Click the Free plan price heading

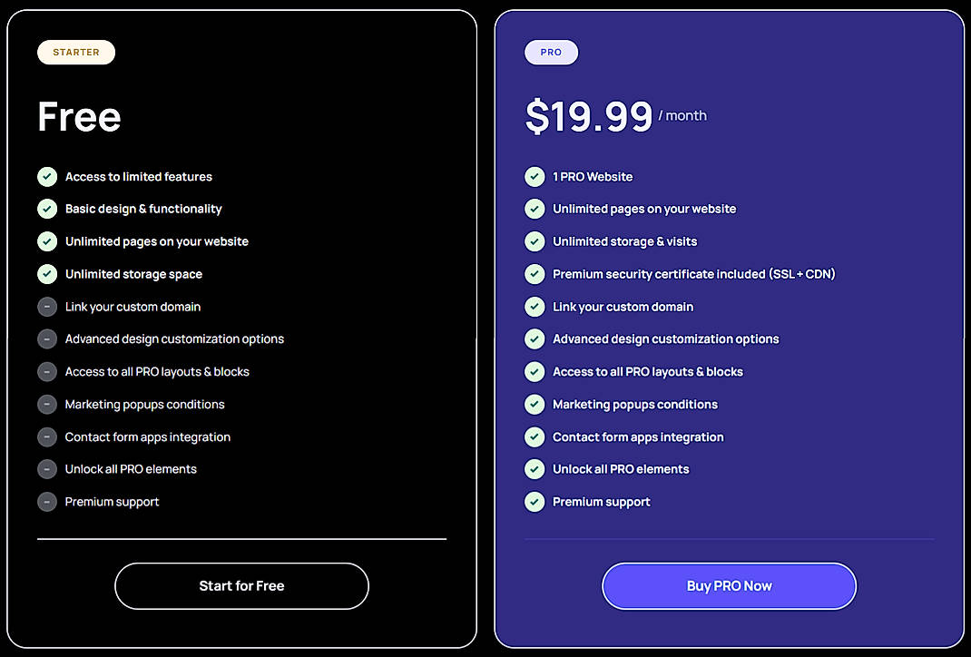(79, 117)
